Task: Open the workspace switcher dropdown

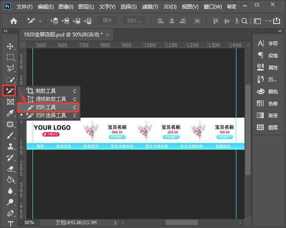Action: (x=258, y=21)
